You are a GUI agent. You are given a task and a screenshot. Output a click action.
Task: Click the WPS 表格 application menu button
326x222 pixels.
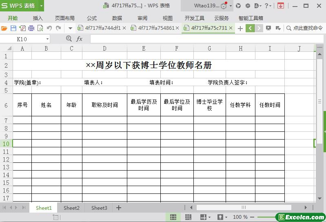(19, 6)
